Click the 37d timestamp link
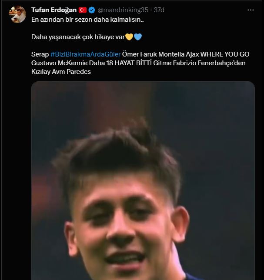 coord(159,10)
